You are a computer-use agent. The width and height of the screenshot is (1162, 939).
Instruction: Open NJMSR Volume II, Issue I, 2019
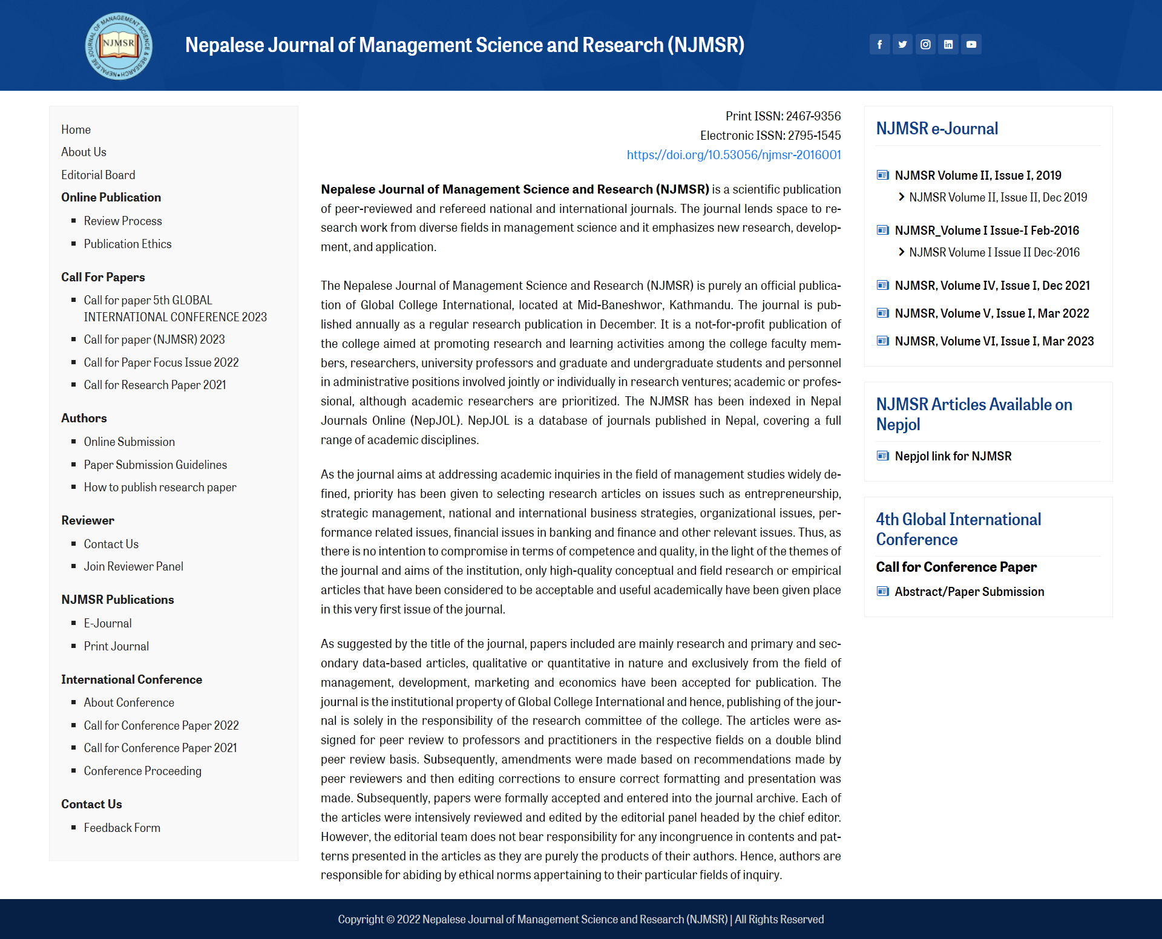[x=977, y=175]
